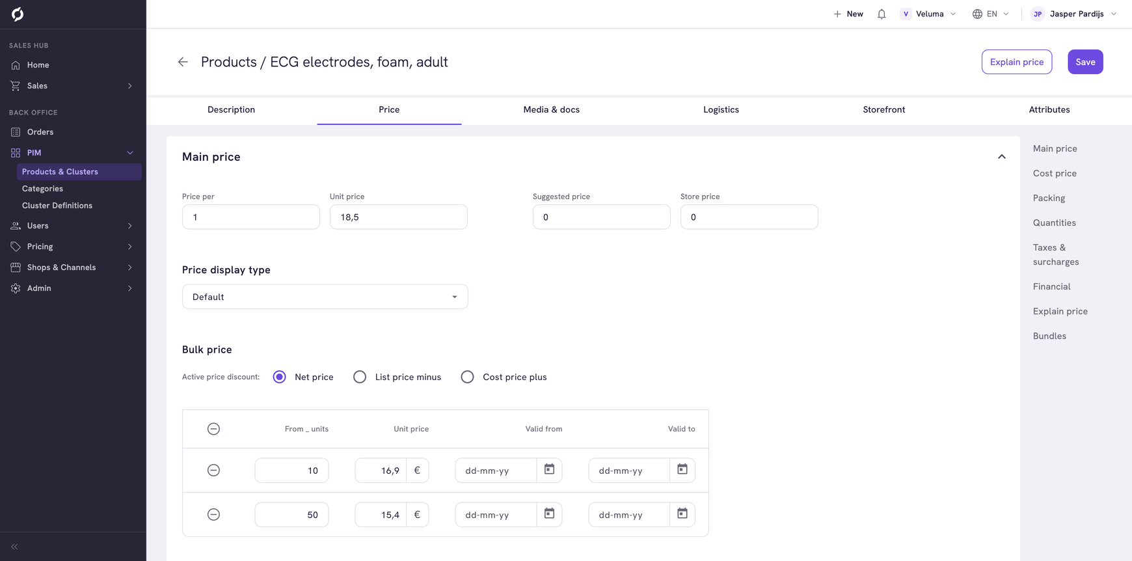This screenshot has width=1132, height=561.
Task: Open the Storefront tab
Action: (x=883, y=110)
